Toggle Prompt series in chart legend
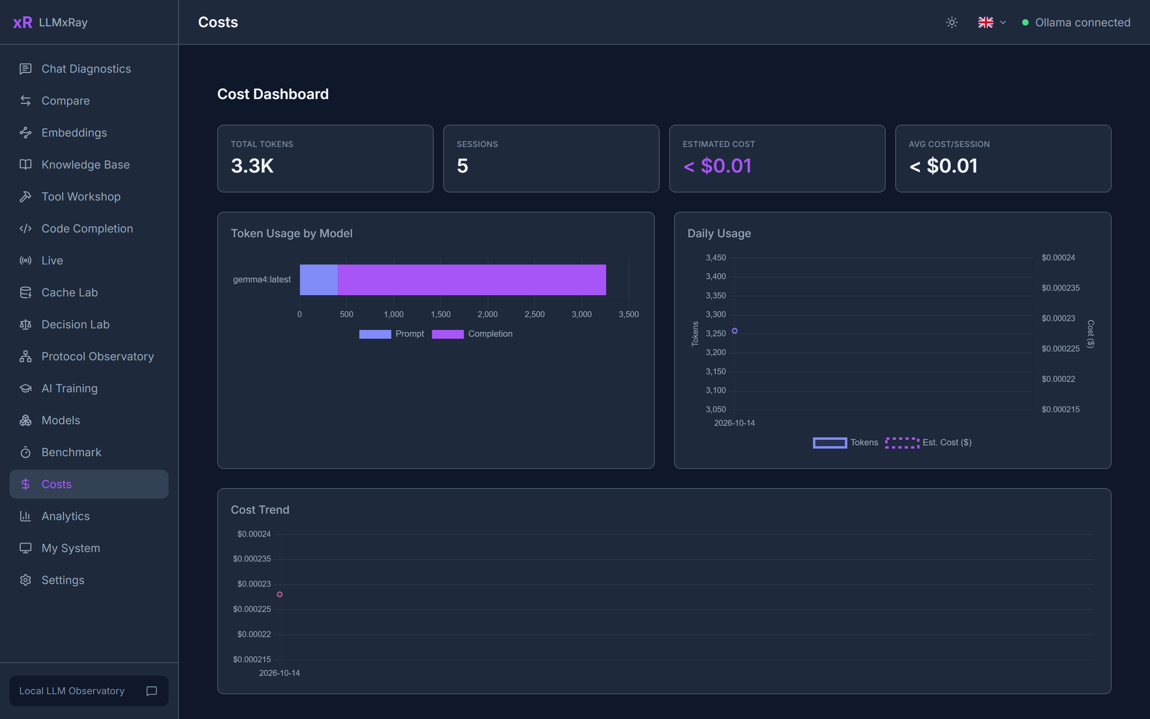This screenshot has height=719, width=1150. tap(392, 334)
